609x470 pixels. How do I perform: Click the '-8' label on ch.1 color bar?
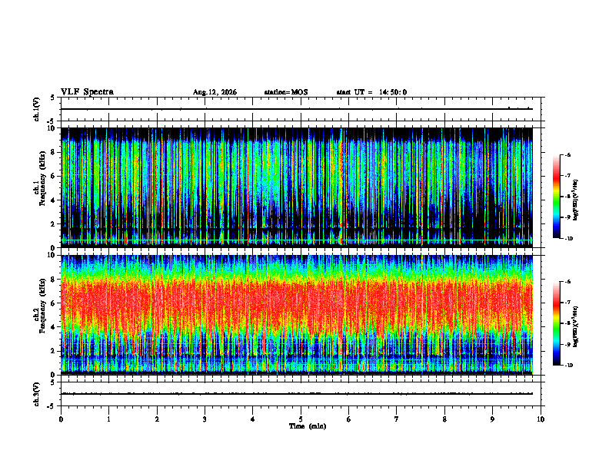click(x=567, y=197)
